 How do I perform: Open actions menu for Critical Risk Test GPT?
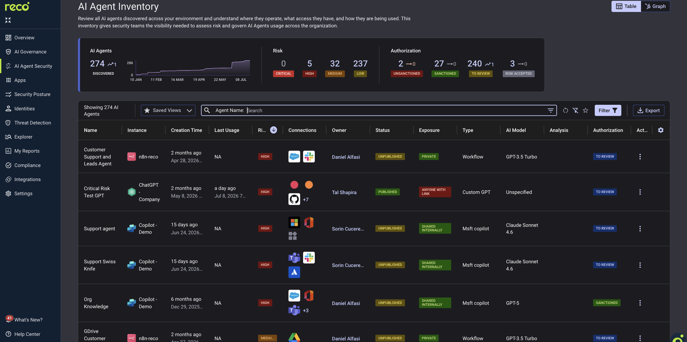[x=640, y=192]
